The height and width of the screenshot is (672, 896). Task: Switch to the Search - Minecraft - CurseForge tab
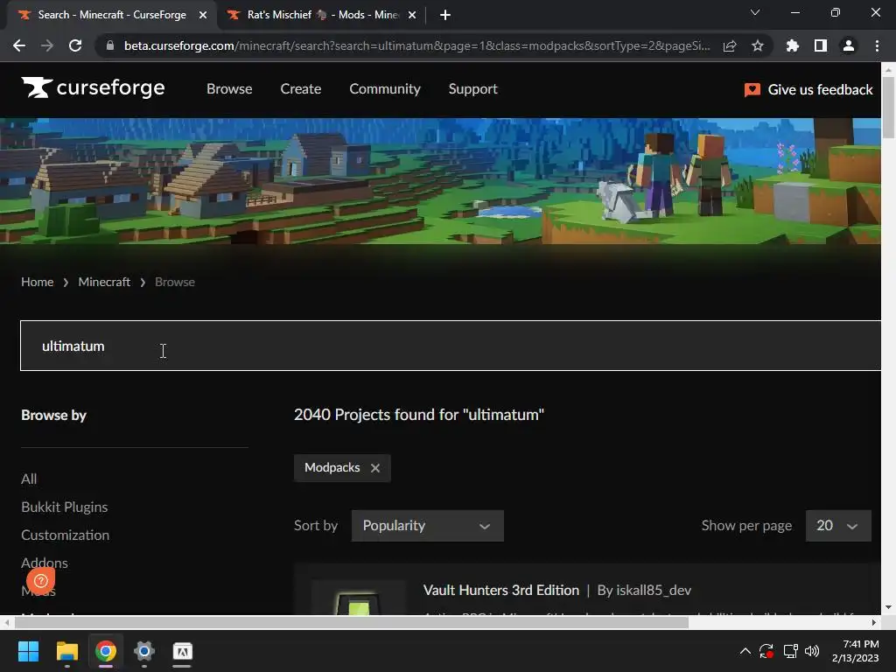point(111,15)
